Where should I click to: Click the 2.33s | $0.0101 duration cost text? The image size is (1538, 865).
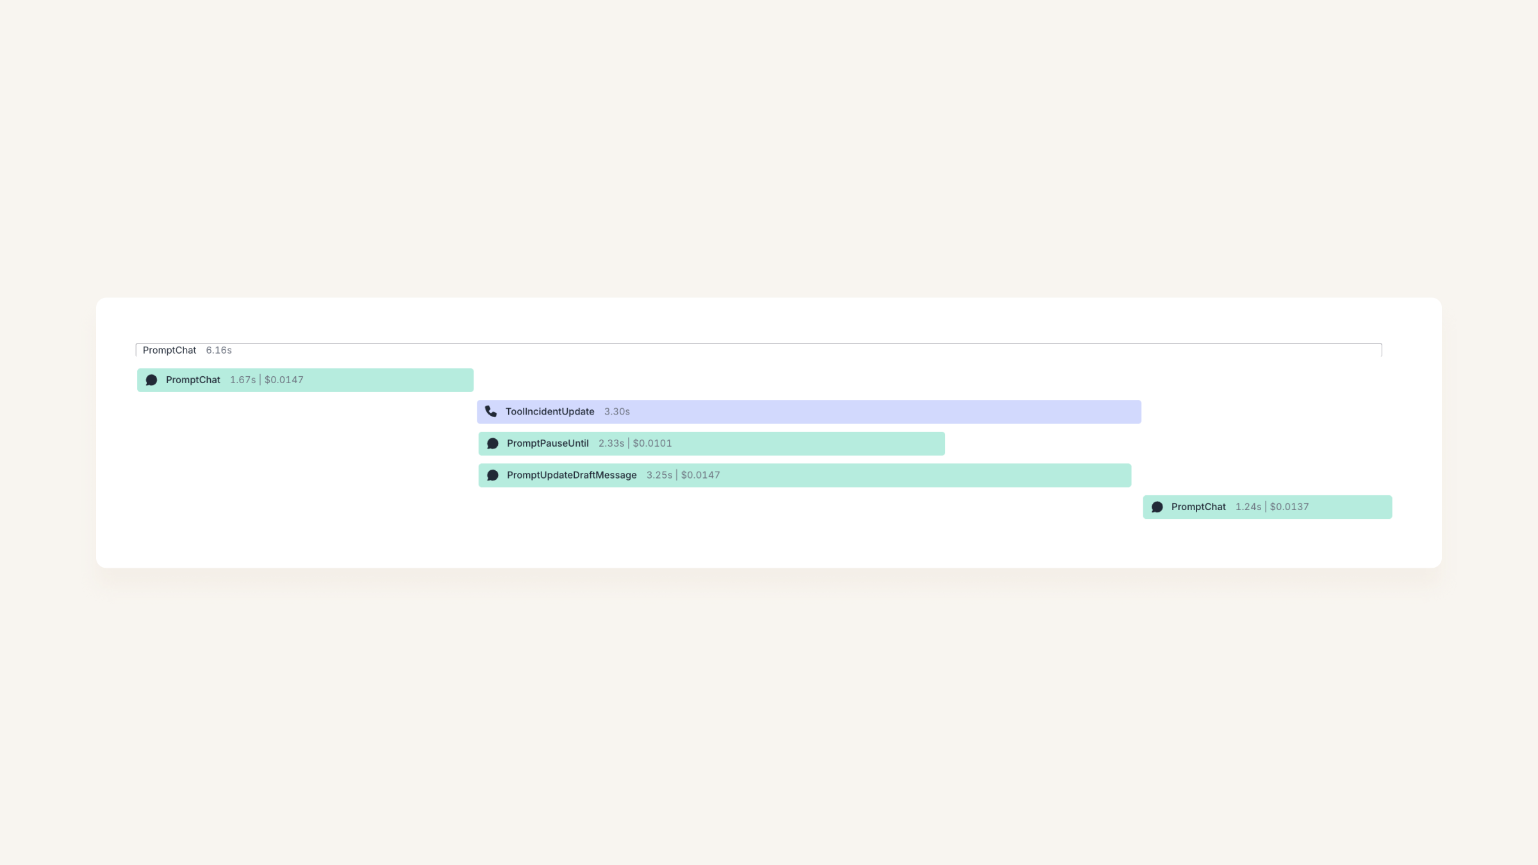tap(635, 443)
